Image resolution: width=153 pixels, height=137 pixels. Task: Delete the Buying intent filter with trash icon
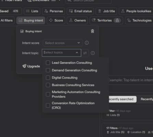coord(92,31)
